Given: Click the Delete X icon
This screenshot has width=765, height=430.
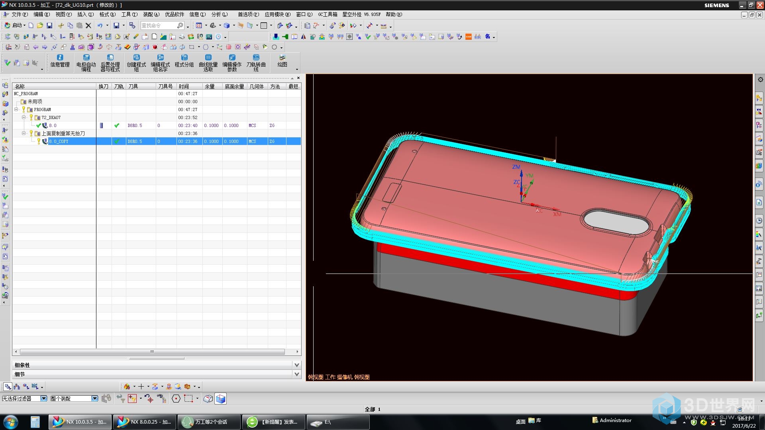Looking at the screenshot, I should 88,25.
